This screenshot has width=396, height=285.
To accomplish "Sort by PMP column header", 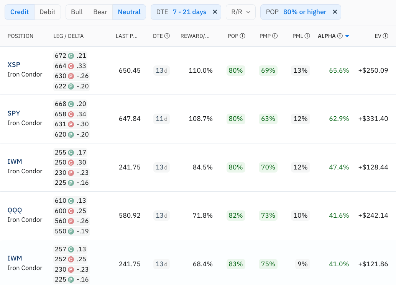I will tap(265, 36).
